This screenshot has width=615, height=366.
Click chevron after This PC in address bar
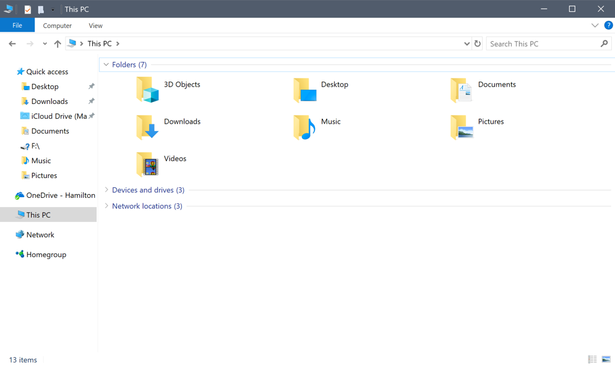(x=118, y=43)
